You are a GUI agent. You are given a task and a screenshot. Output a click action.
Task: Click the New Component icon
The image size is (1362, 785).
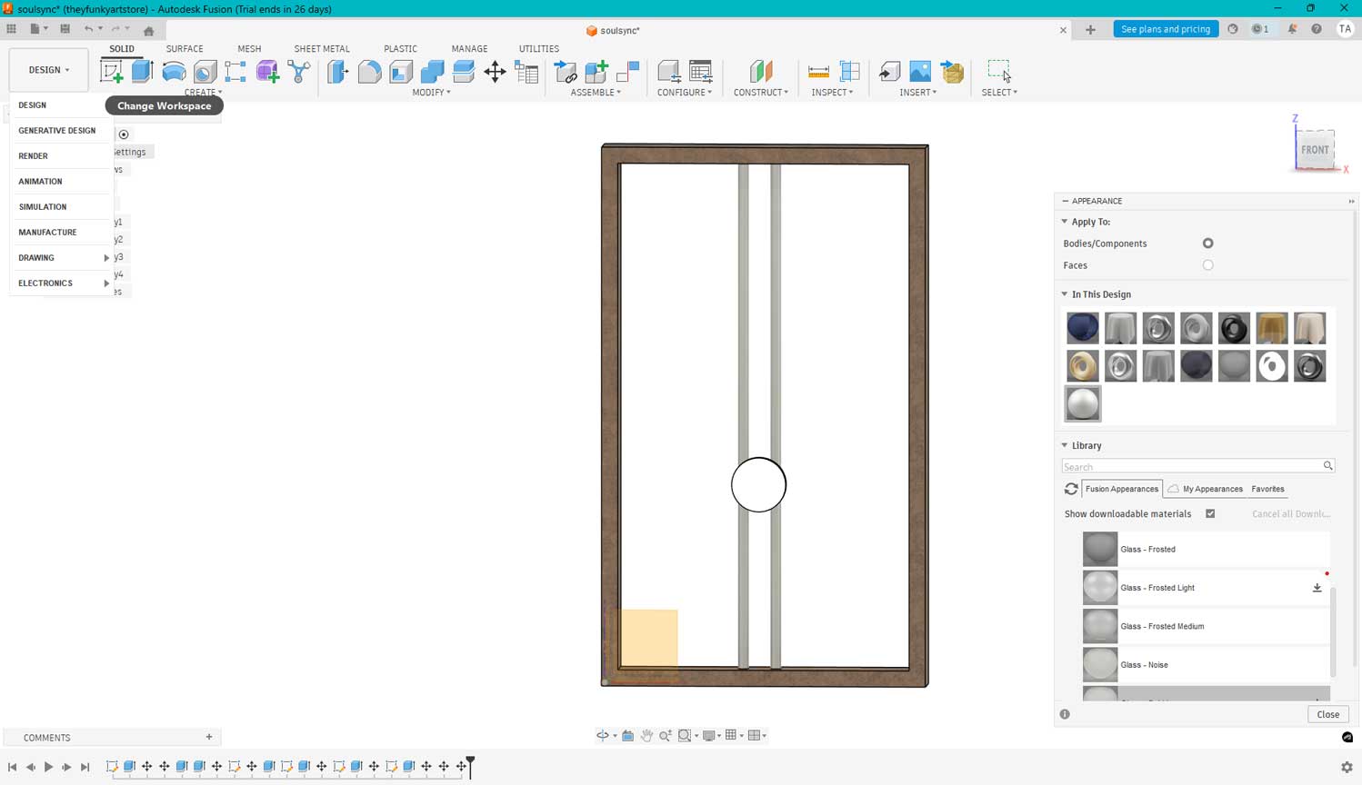(596, 72)
